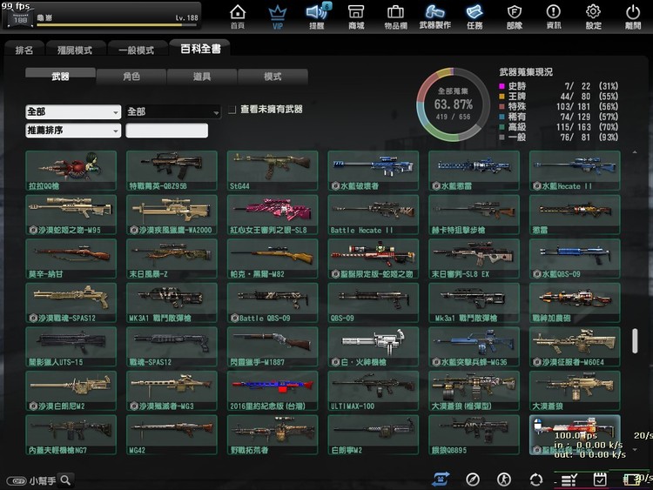Expand the second dark 全部 dropdown

173,112
